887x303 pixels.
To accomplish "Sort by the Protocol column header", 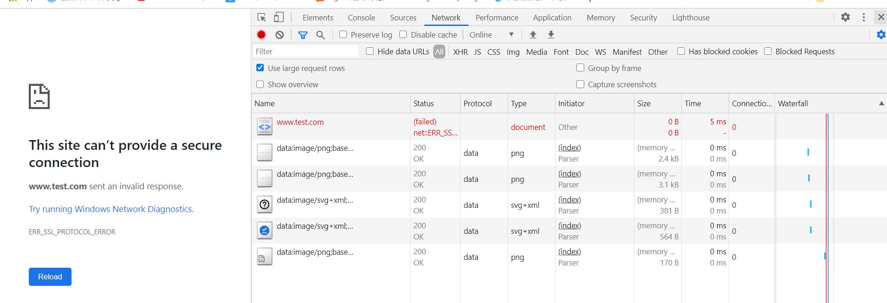I will [x=484, y=103].
